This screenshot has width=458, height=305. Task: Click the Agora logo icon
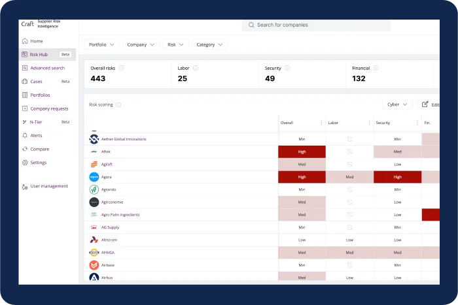tap(94, 177)
